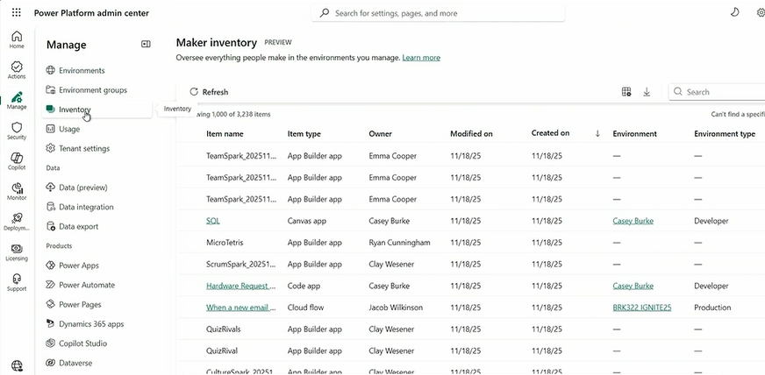Click the Support headset icon
The image size is (765, 375).
tap(17, 282)
